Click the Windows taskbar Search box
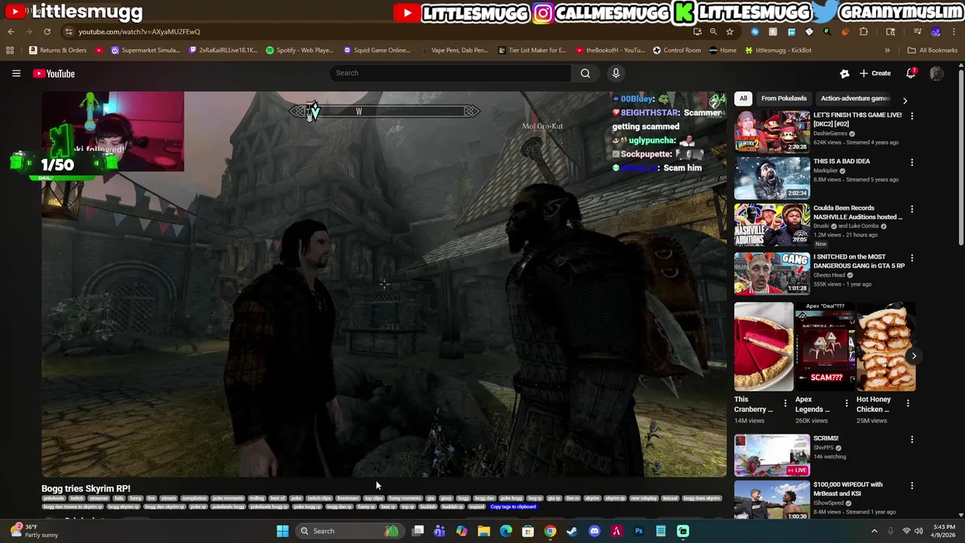The width and height of the screenshot is (965, 543). (x=348, y=531)
